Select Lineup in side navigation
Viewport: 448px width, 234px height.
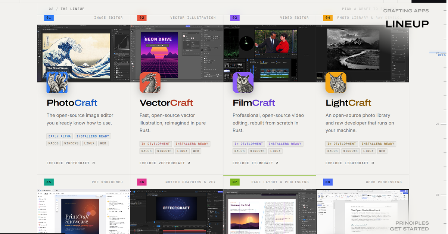click(x=407, y=24)
